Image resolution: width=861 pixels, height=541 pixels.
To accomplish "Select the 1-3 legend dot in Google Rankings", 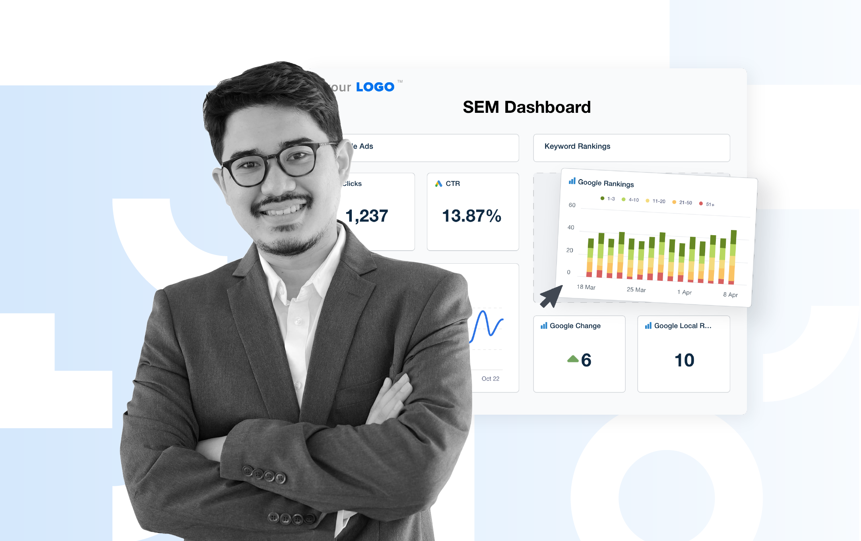I will click(x=602, y=198).
